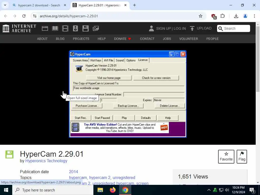
Task: Open the CONTACT menu item
Action: point(147,39)
